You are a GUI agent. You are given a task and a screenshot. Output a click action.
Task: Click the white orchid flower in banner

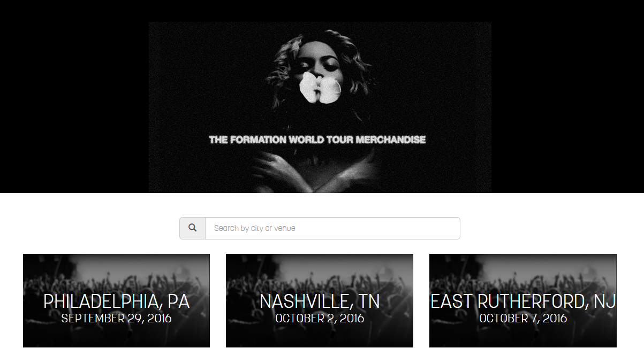click(320, 88)
